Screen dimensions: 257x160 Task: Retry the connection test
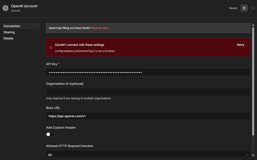(x=241, y=45)
